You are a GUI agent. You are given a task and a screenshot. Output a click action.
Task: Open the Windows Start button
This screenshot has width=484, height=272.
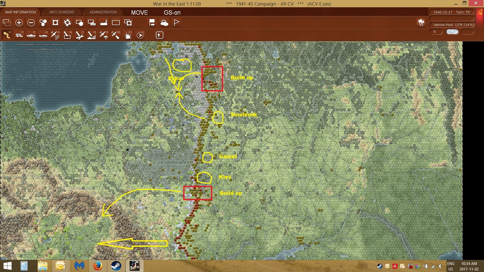tap(7, 266)
